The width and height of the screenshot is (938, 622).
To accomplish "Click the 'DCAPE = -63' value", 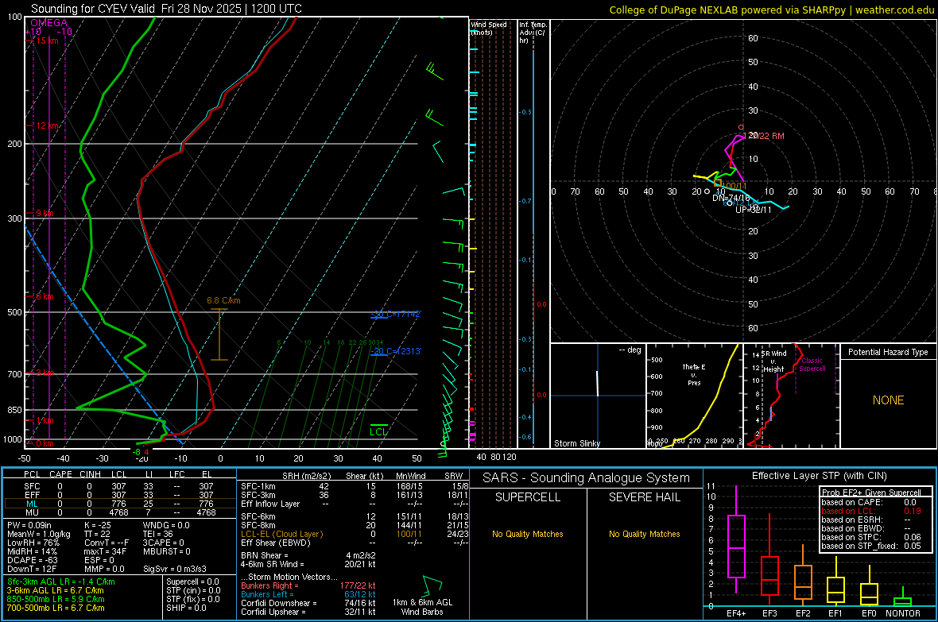I will (x=32, y=560).
